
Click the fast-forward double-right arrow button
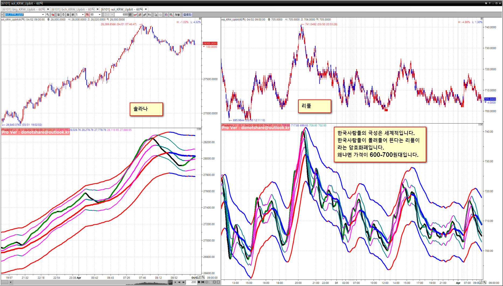pos(183,282)
